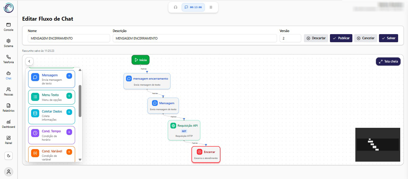Click the headset icon in top bar
This screenshot has height=179, width=408.
click(176, 7)
